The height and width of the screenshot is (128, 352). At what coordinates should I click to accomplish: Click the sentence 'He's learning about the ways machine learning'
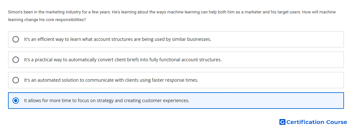pyautogui.click(x=206, y=12)
